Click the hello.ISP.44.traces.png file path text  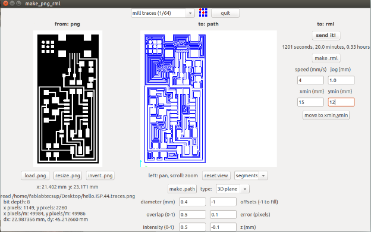pos(68,196)
